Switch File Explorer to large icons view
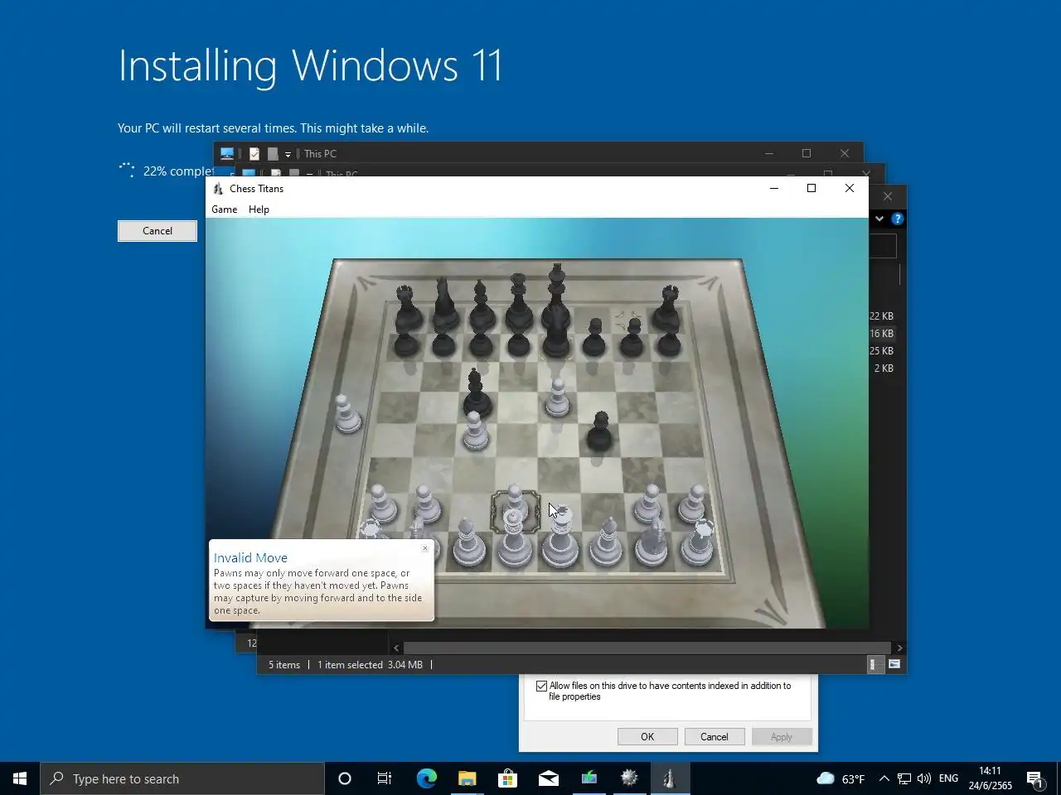The height and width of the screenshot is (795, 1061). coord(894,664)
